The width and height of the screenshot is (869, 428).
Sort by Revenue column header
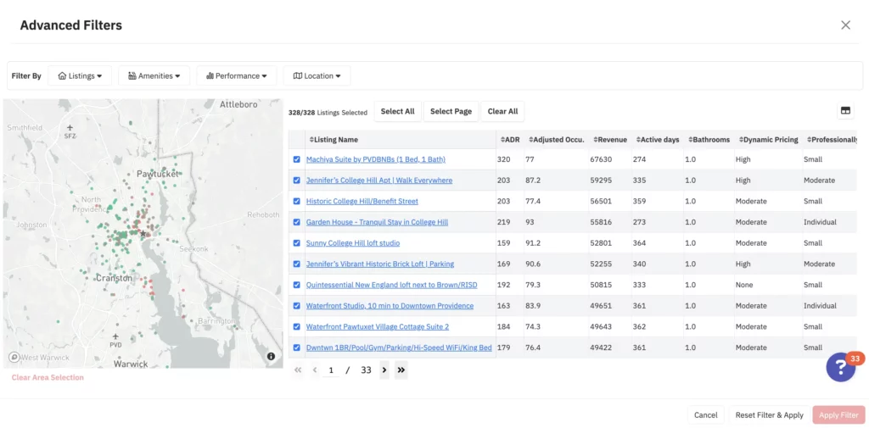pyautogui.click(x=609, y=140)
